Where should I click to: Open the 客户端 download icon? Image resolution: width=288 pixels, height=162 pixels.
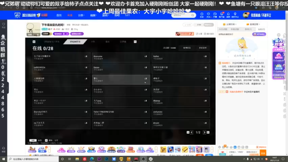click(x=222, y=14)
